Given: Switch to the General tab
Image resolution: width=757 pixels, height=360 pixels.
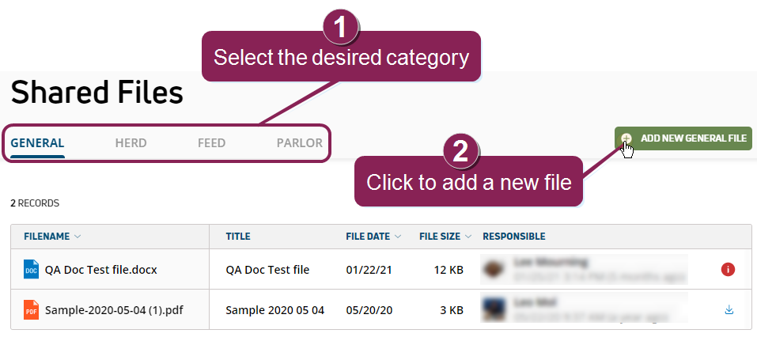Looking at the screenshot, I should pos(38,143).
